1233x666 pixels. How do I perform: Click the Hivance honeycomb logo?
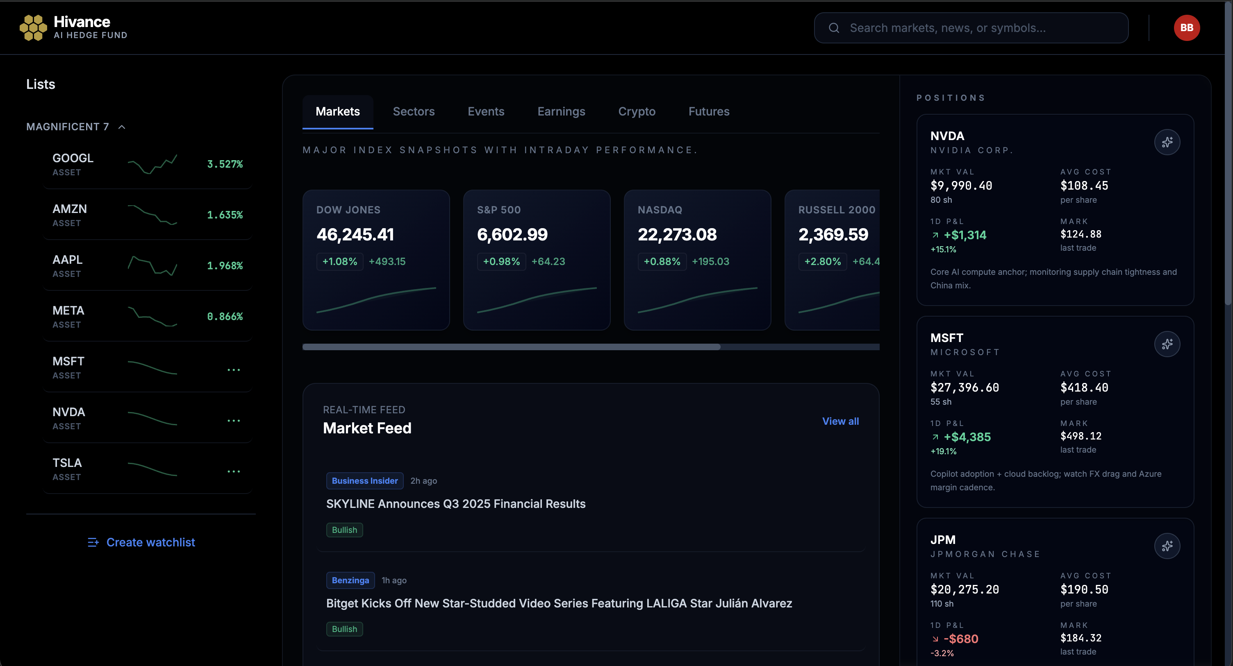33,28
